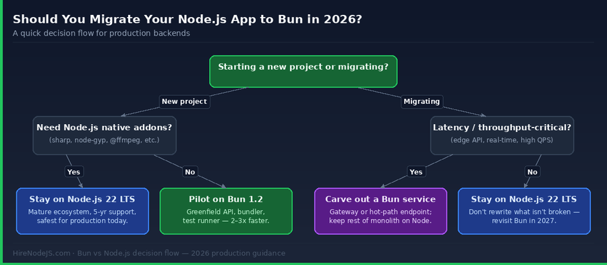Image resolution: width=607 pixels, height=265 pixels.
Task: Click '(edge API, real-time, high QPS)' text
Action: pyautogui.click(x=502, y=140)
